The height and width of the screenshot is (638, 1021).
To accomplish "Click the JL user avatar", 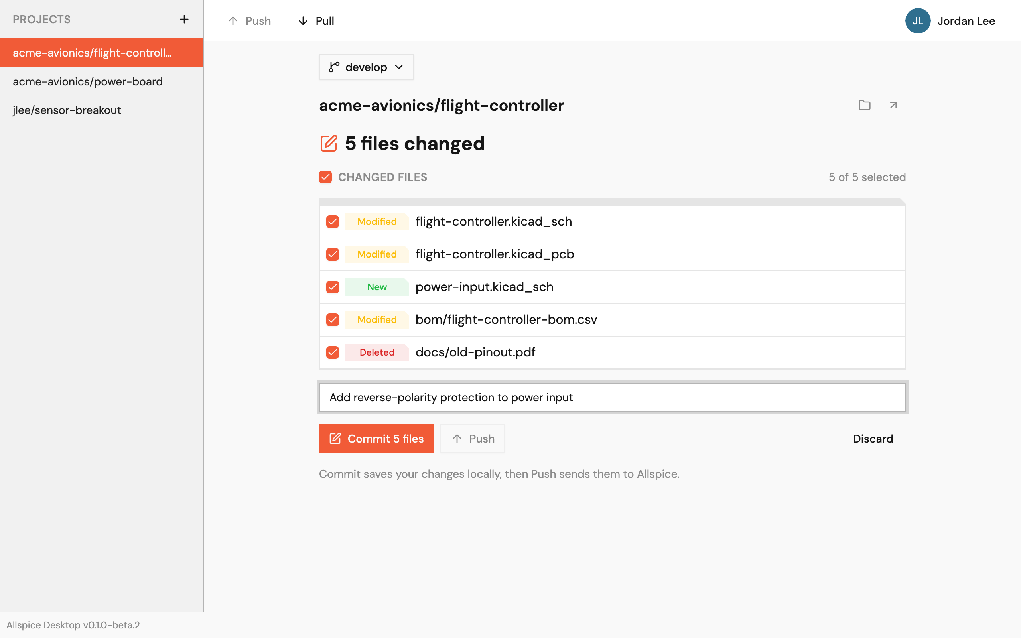I will (x=918, y=21).
